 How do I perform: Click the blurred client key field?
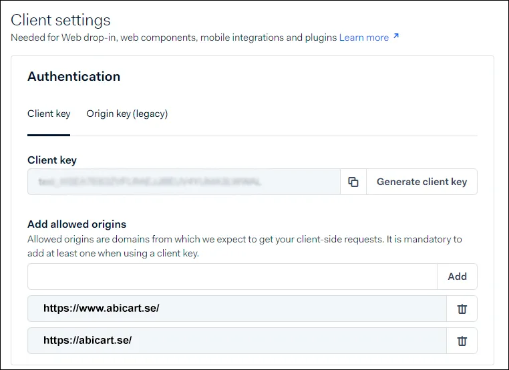tap(184, 182)
